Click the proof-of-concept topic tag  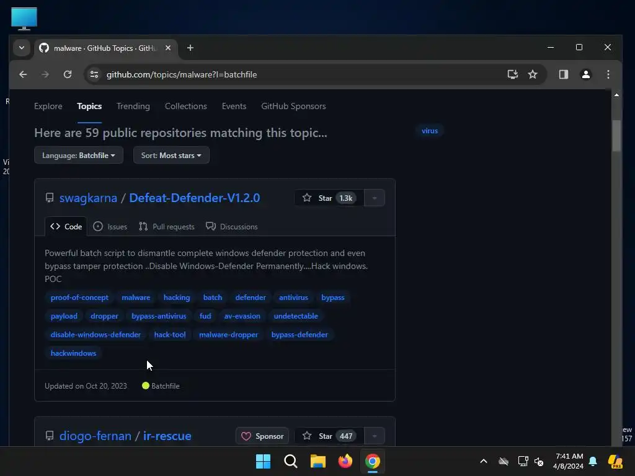click(79, 297)
